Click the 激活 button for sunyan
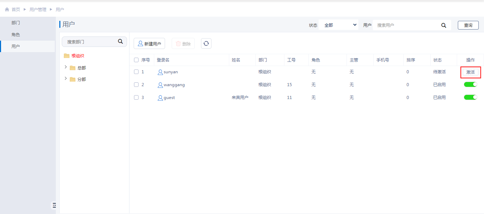 click(x=470, y=72)
